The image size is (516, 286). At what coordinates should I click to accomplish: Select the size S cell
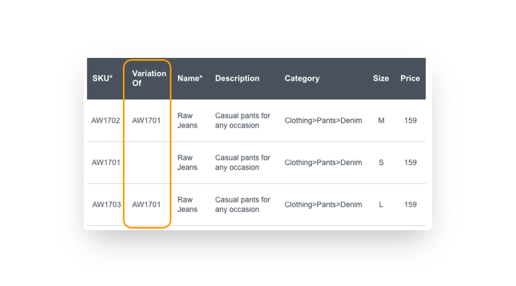(x=381, y=163)
